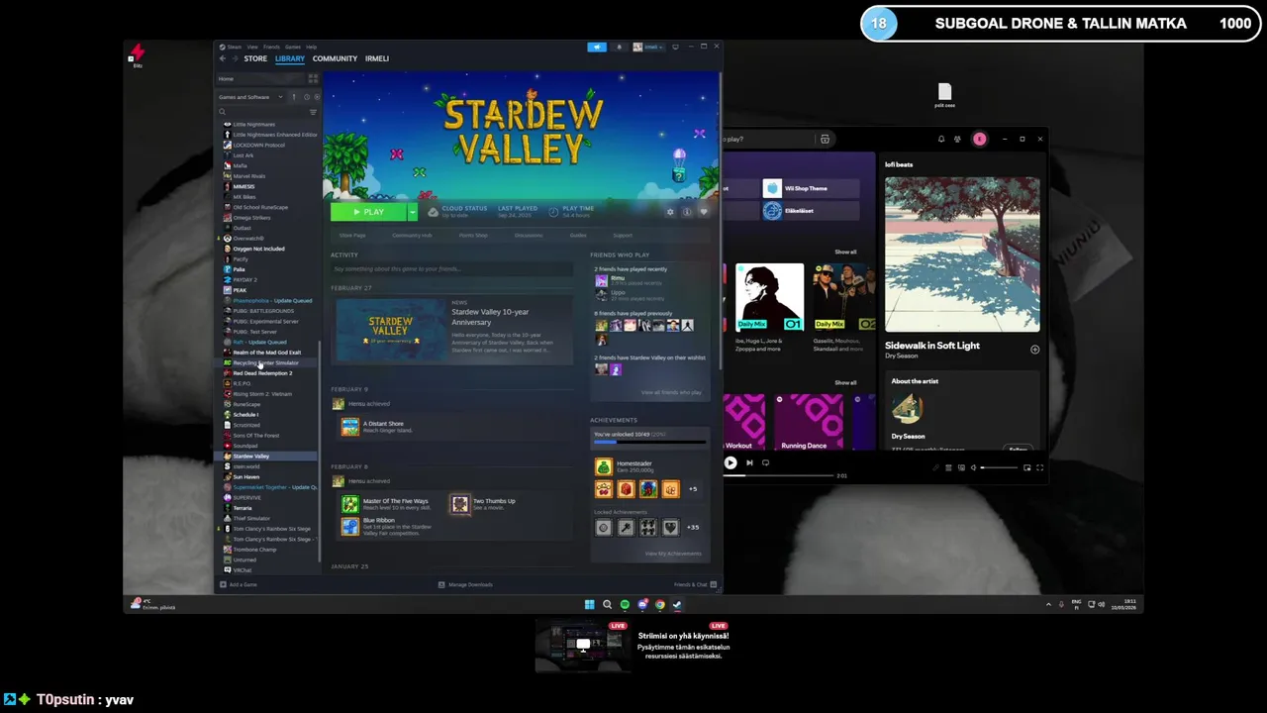Open Spotify notifications bell icon

tap(941, 139)
